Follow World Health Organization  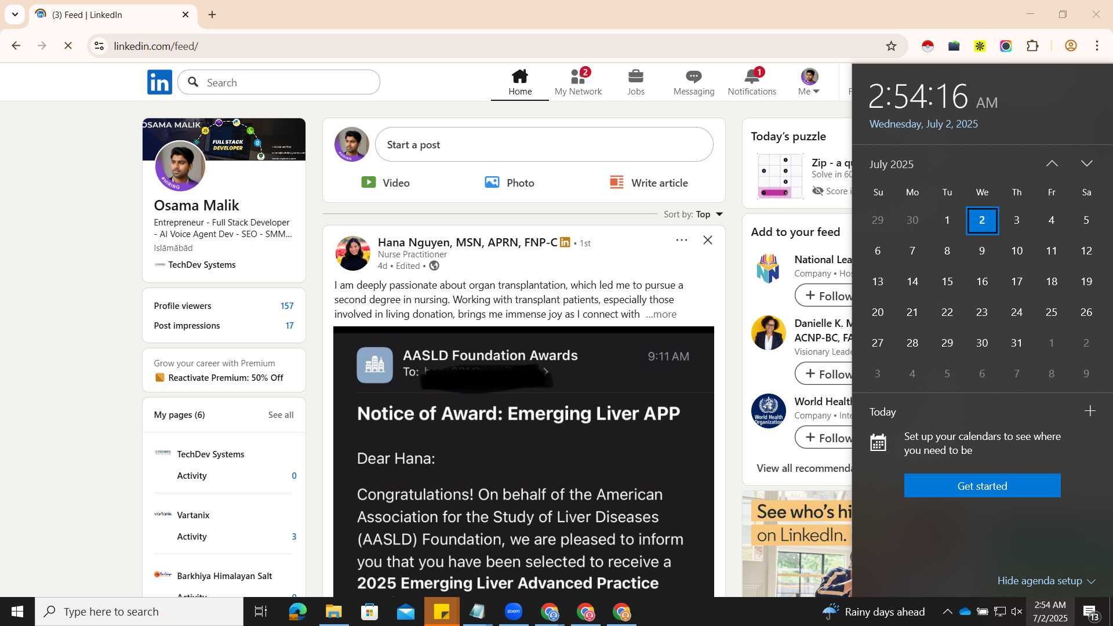tap(824, 438)
